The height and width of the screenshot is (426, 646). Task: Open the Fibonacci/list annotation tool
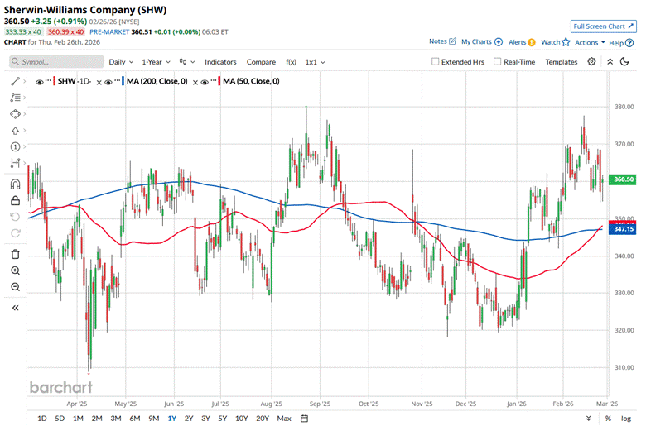(x=15, y=98)
